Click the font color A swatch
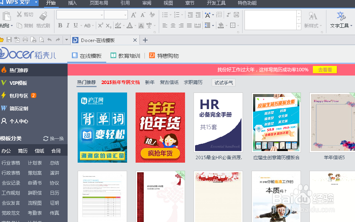Screen dimensions: 355x222 tap(129, 25)
